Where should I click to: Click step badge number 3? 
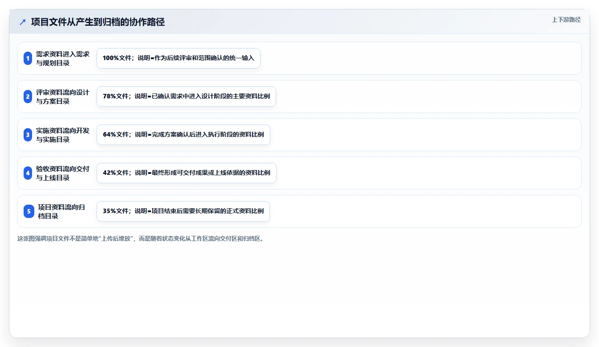click(x=28, y=135)
